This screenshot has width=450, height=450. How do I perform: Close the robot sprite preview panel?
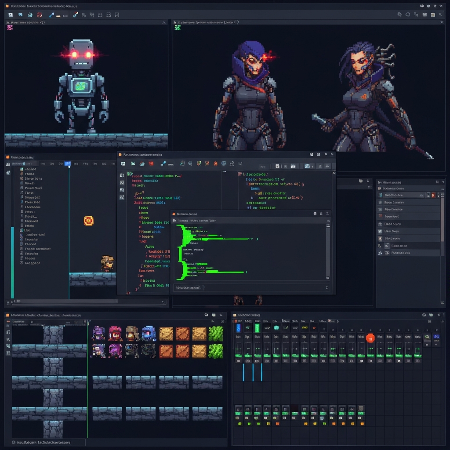click(x=164, y=22)
